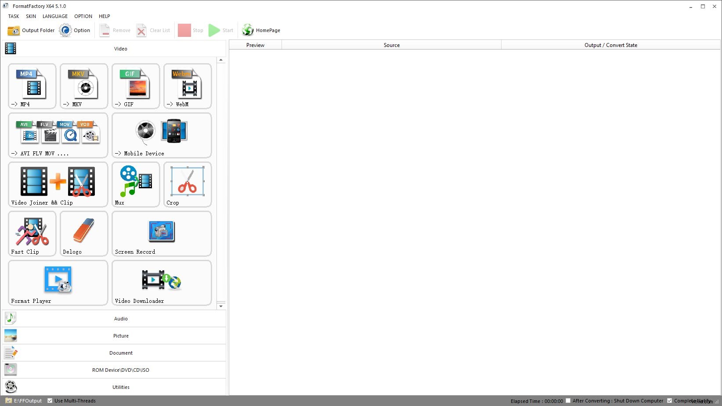This screenshot has height=406, width=722.
Task: Open the Delogo eraser tool
Action: pyautogui.click(x=84, y=234)
